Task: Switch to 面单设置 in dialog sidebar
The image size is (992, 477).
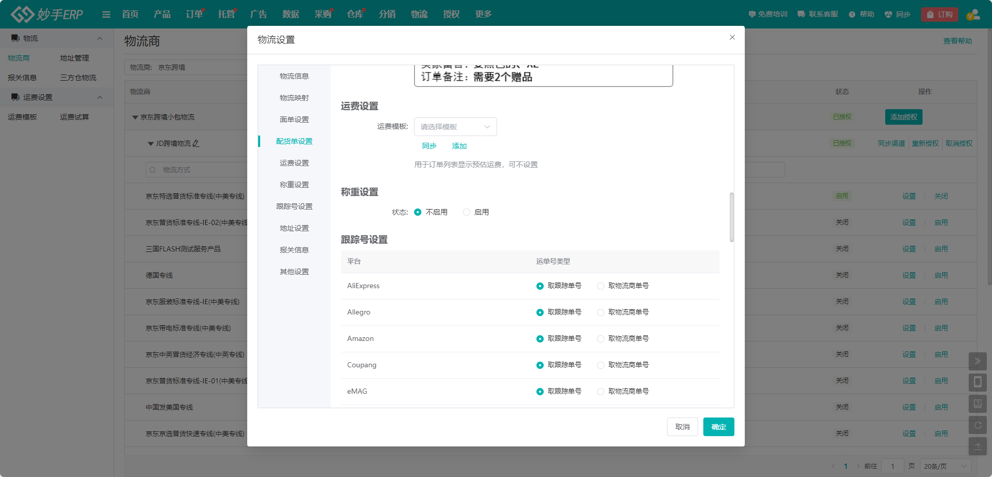Action: point(294,120)
